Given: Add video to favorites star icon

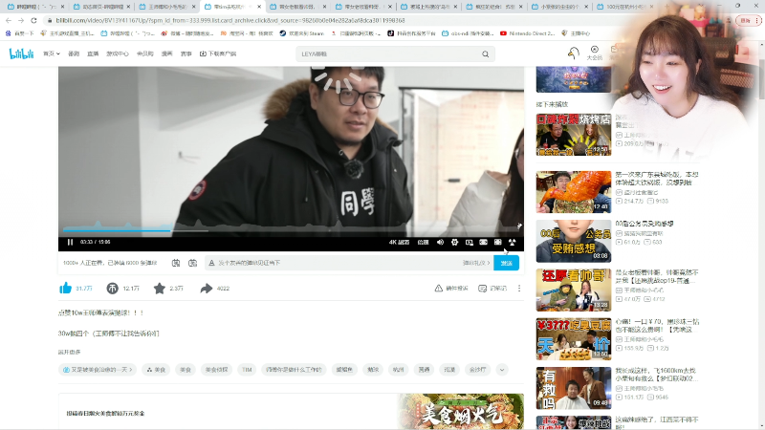Looking at the screenshot, I should coord(159,289).
